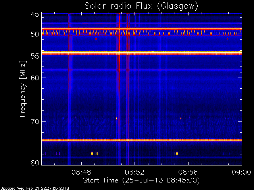The height and width of the screenshot is (190, 254).
Task: Click the orange horizontal band near 75 MHz
Action: [x=142, y=140]
